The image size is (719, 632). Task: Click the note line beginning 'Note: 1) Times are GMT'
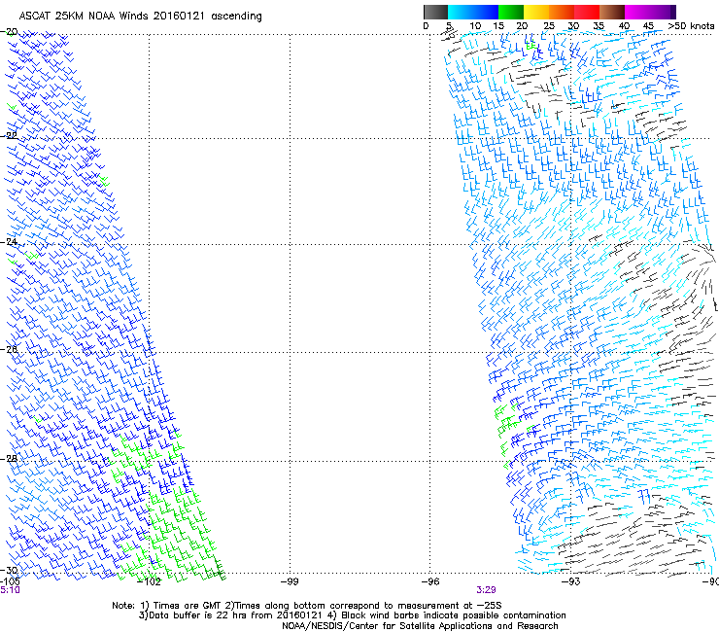306,606
